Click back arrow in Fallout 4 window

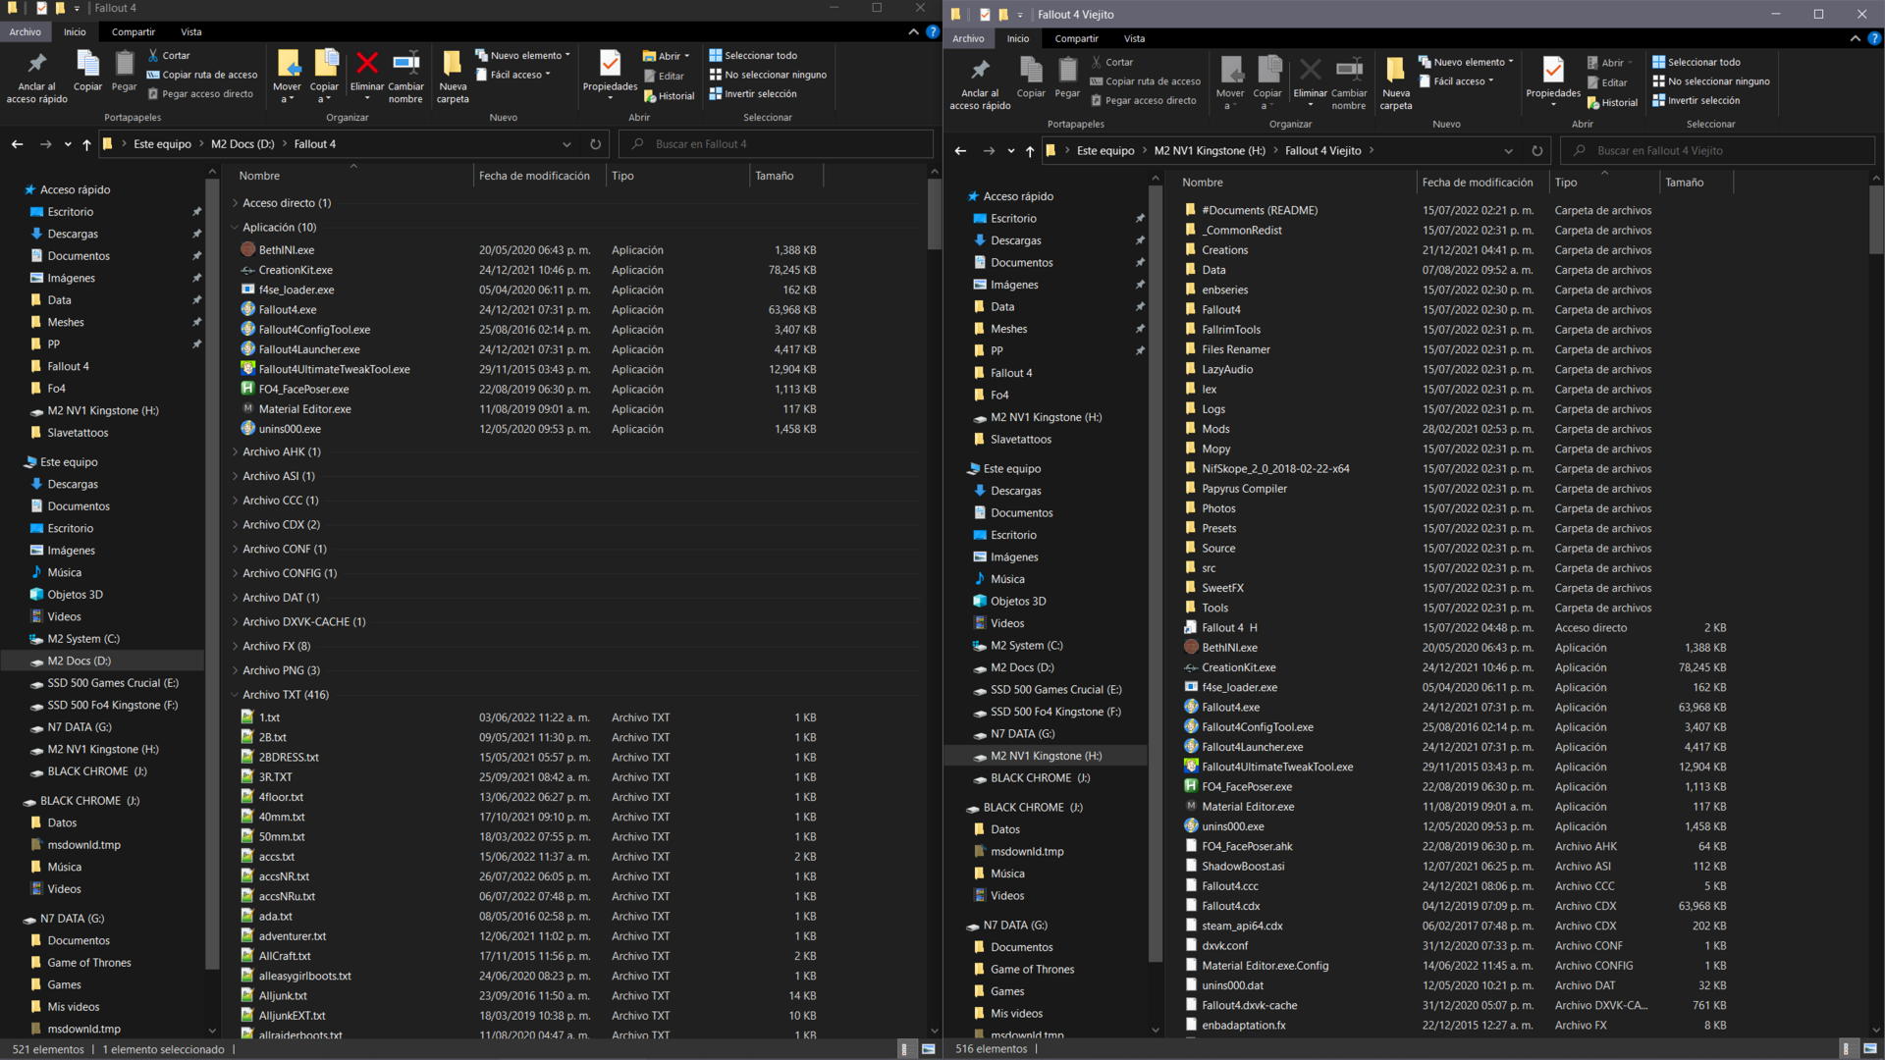point(18,144)
